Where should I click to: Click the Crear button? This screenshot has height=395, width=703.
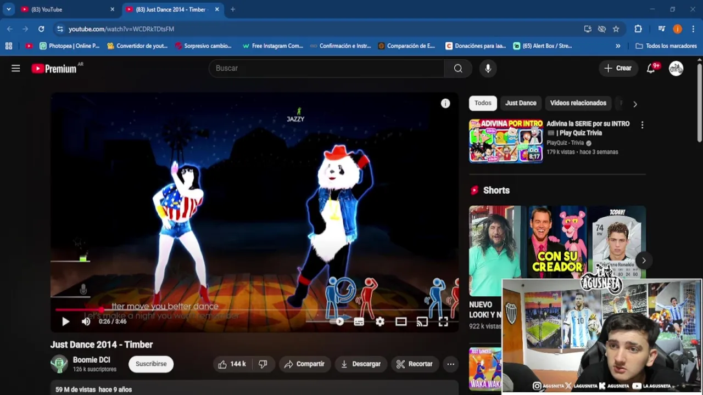click(618, 68)
